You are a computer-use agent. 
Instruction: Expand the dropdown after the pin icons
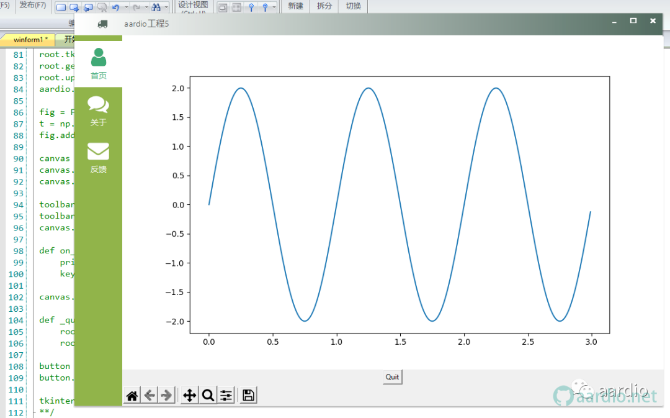point(274,7)
